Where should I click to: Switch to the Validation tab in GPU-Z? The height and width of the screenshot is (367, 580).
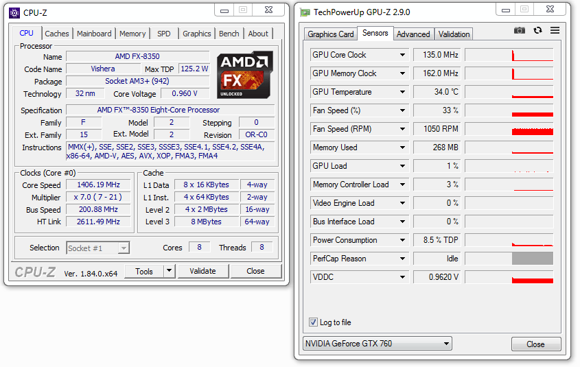454,34
